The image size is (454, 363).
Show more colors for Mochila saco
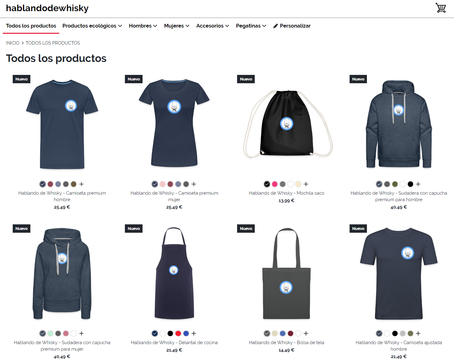[306, 184]
